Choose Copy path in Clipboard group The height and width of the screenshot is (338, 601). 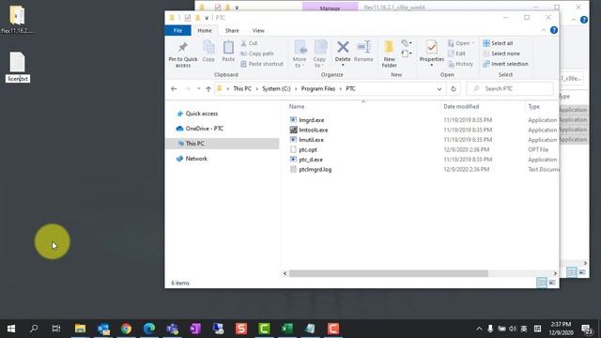click(257, 54)
